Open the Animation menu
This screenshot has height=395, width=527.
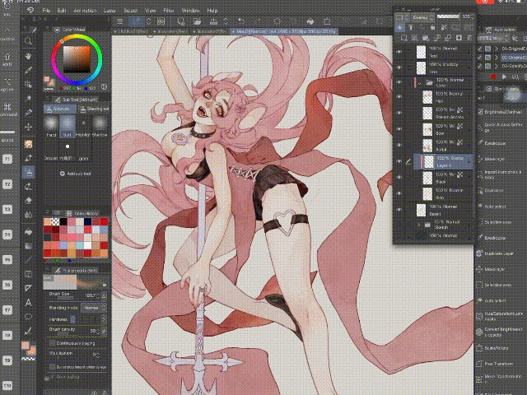pos(85,10)
